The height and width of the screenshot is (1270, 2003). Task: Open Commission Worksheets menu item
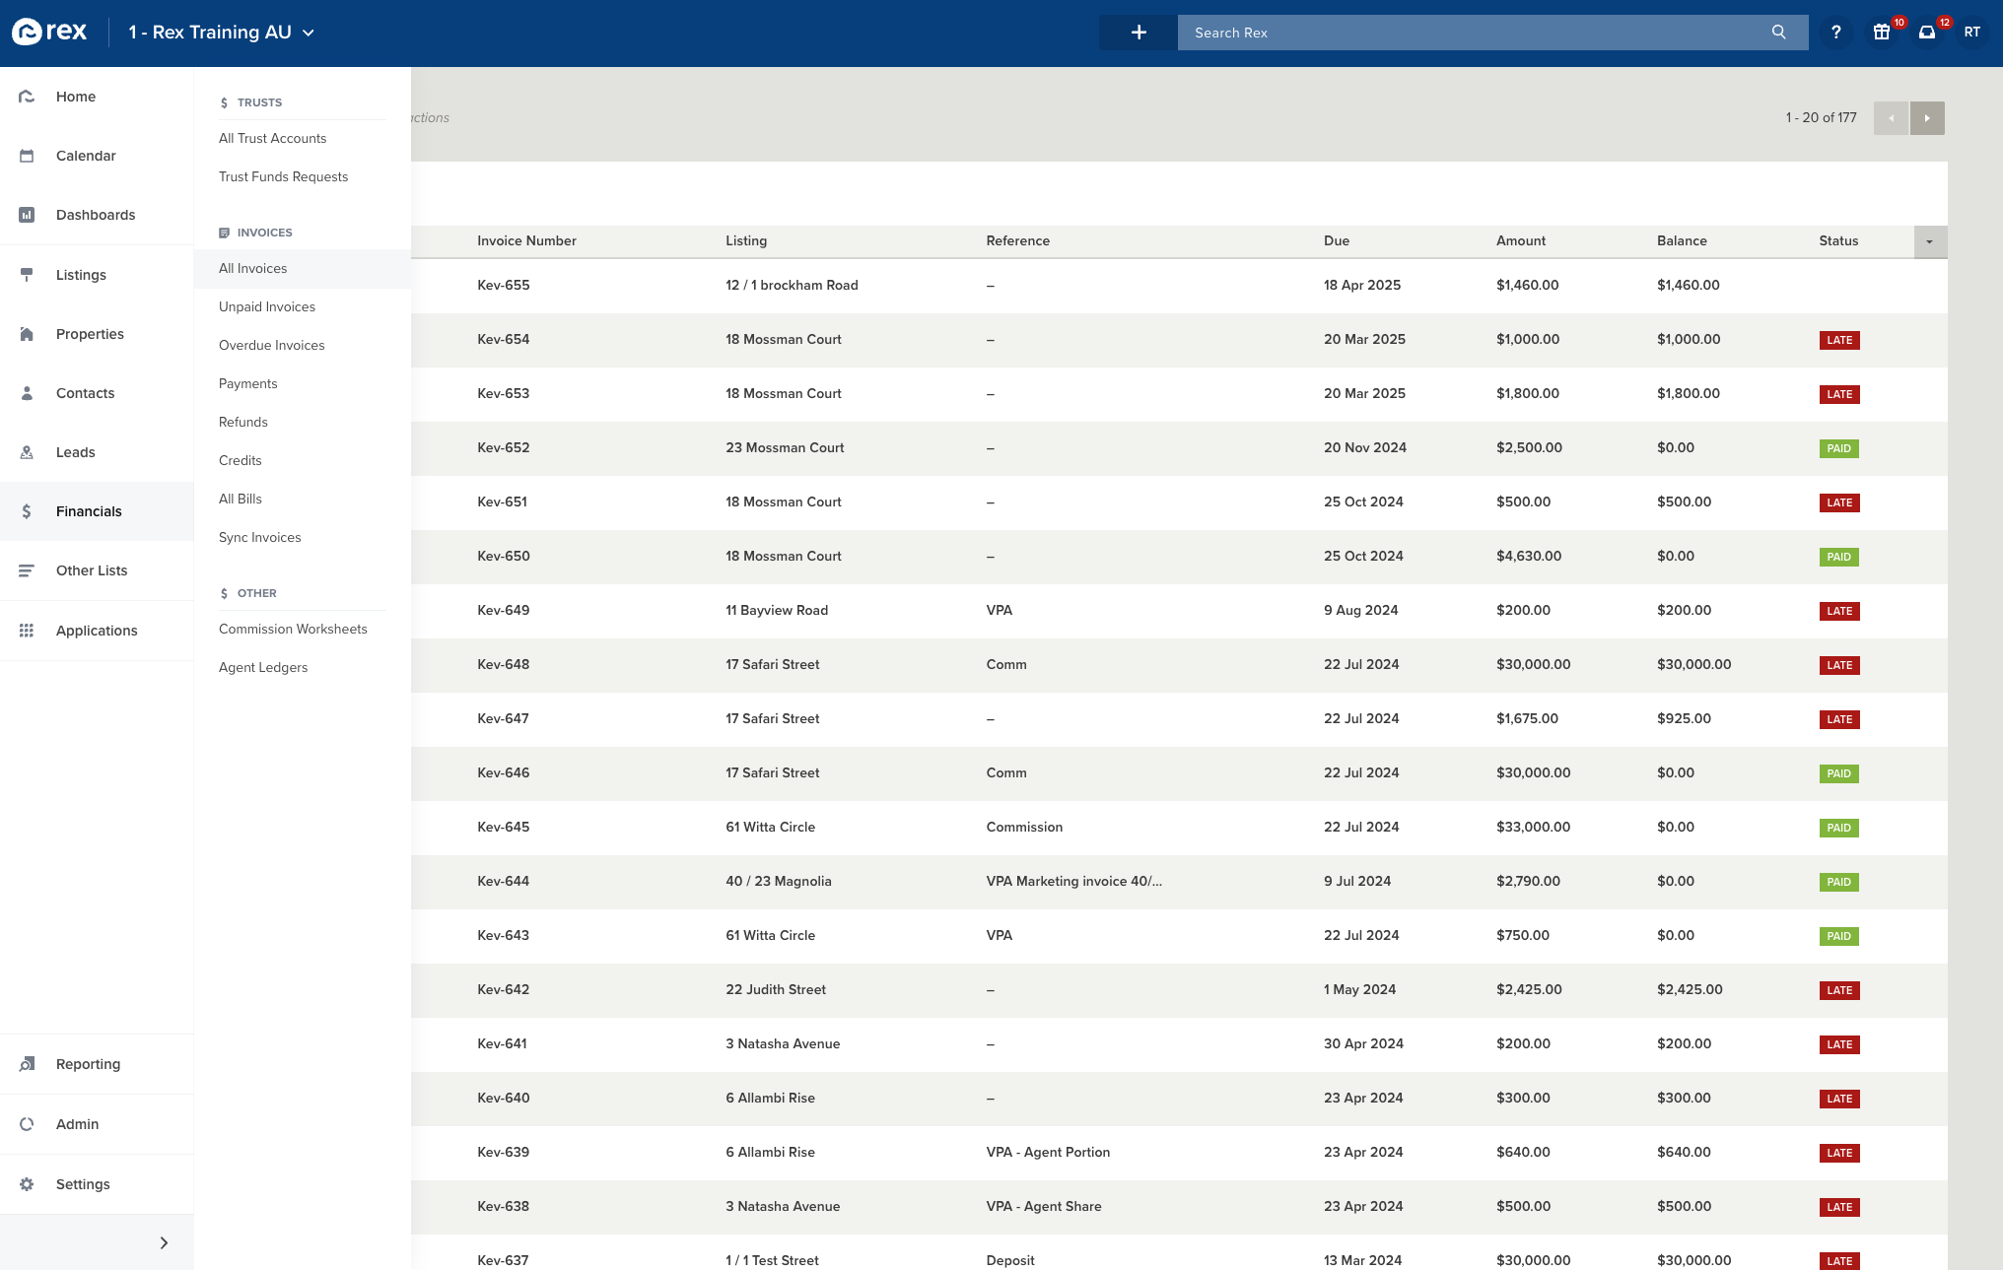(293, 629)
